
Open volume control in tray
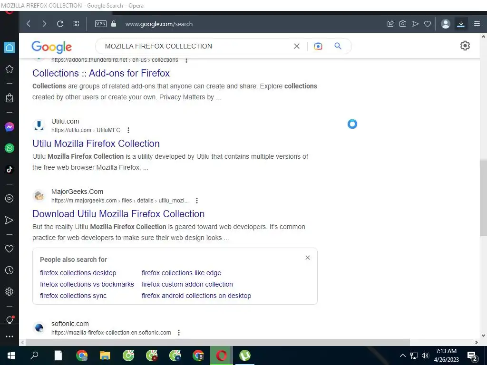click(x=425, y=355)
